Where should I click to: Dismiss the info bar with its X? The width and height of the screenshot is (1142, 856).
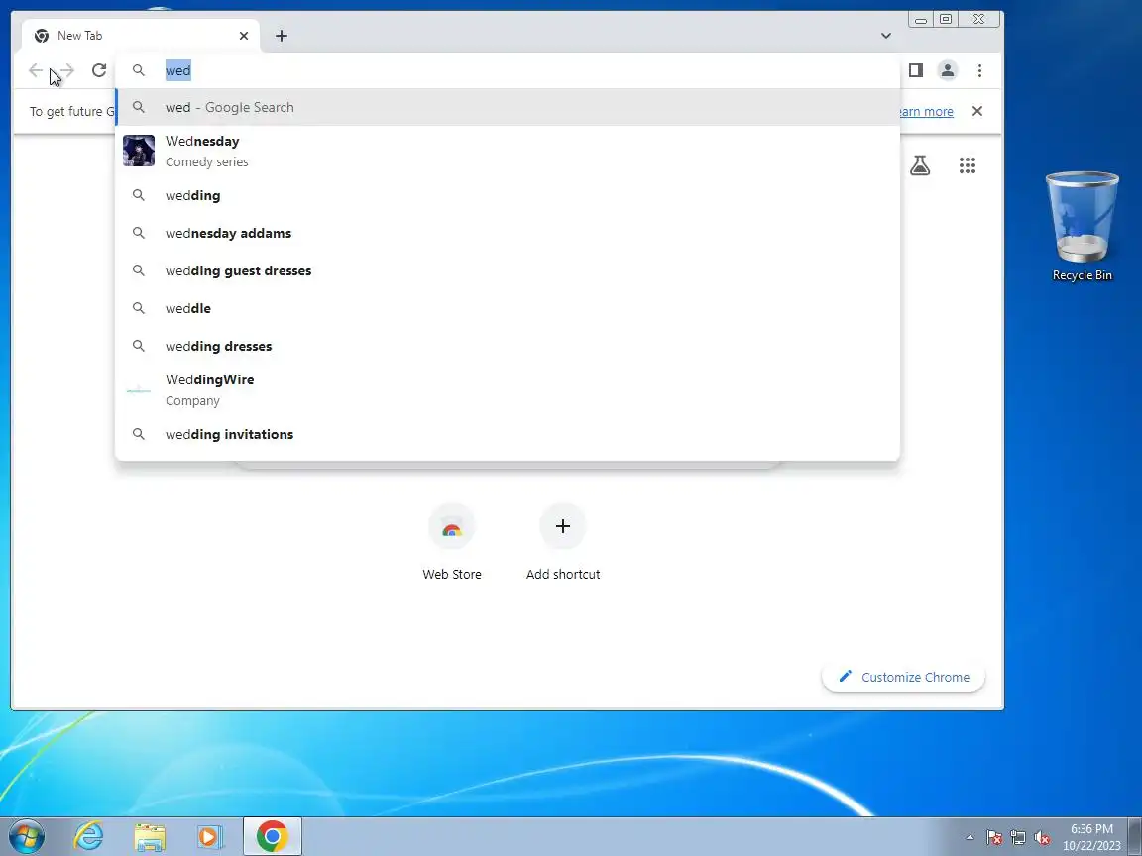[x=977, y=111]
